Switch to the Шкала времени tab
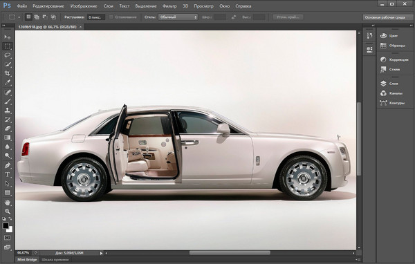Image resolution: width=415 pixels, height=264 pixels. pos(55,259)
